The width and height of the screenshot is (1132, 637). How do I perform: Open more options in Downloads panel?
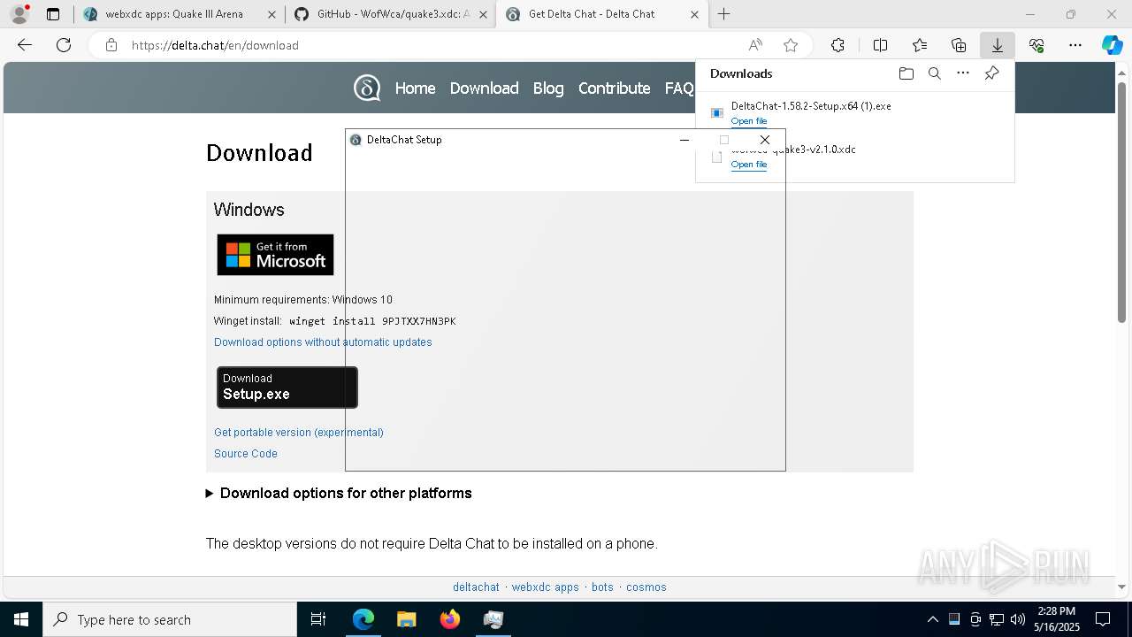click(x=963, y=73)
